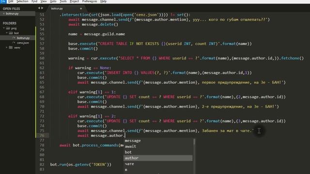Click 'fetchone' at end of line 60

pyautogui.click(x=290, y=58)
